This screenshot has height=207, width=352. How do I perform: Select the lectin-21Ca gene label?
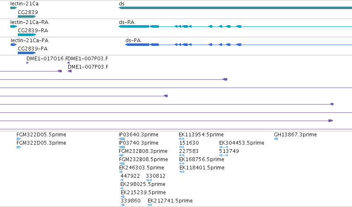point(24,4)
